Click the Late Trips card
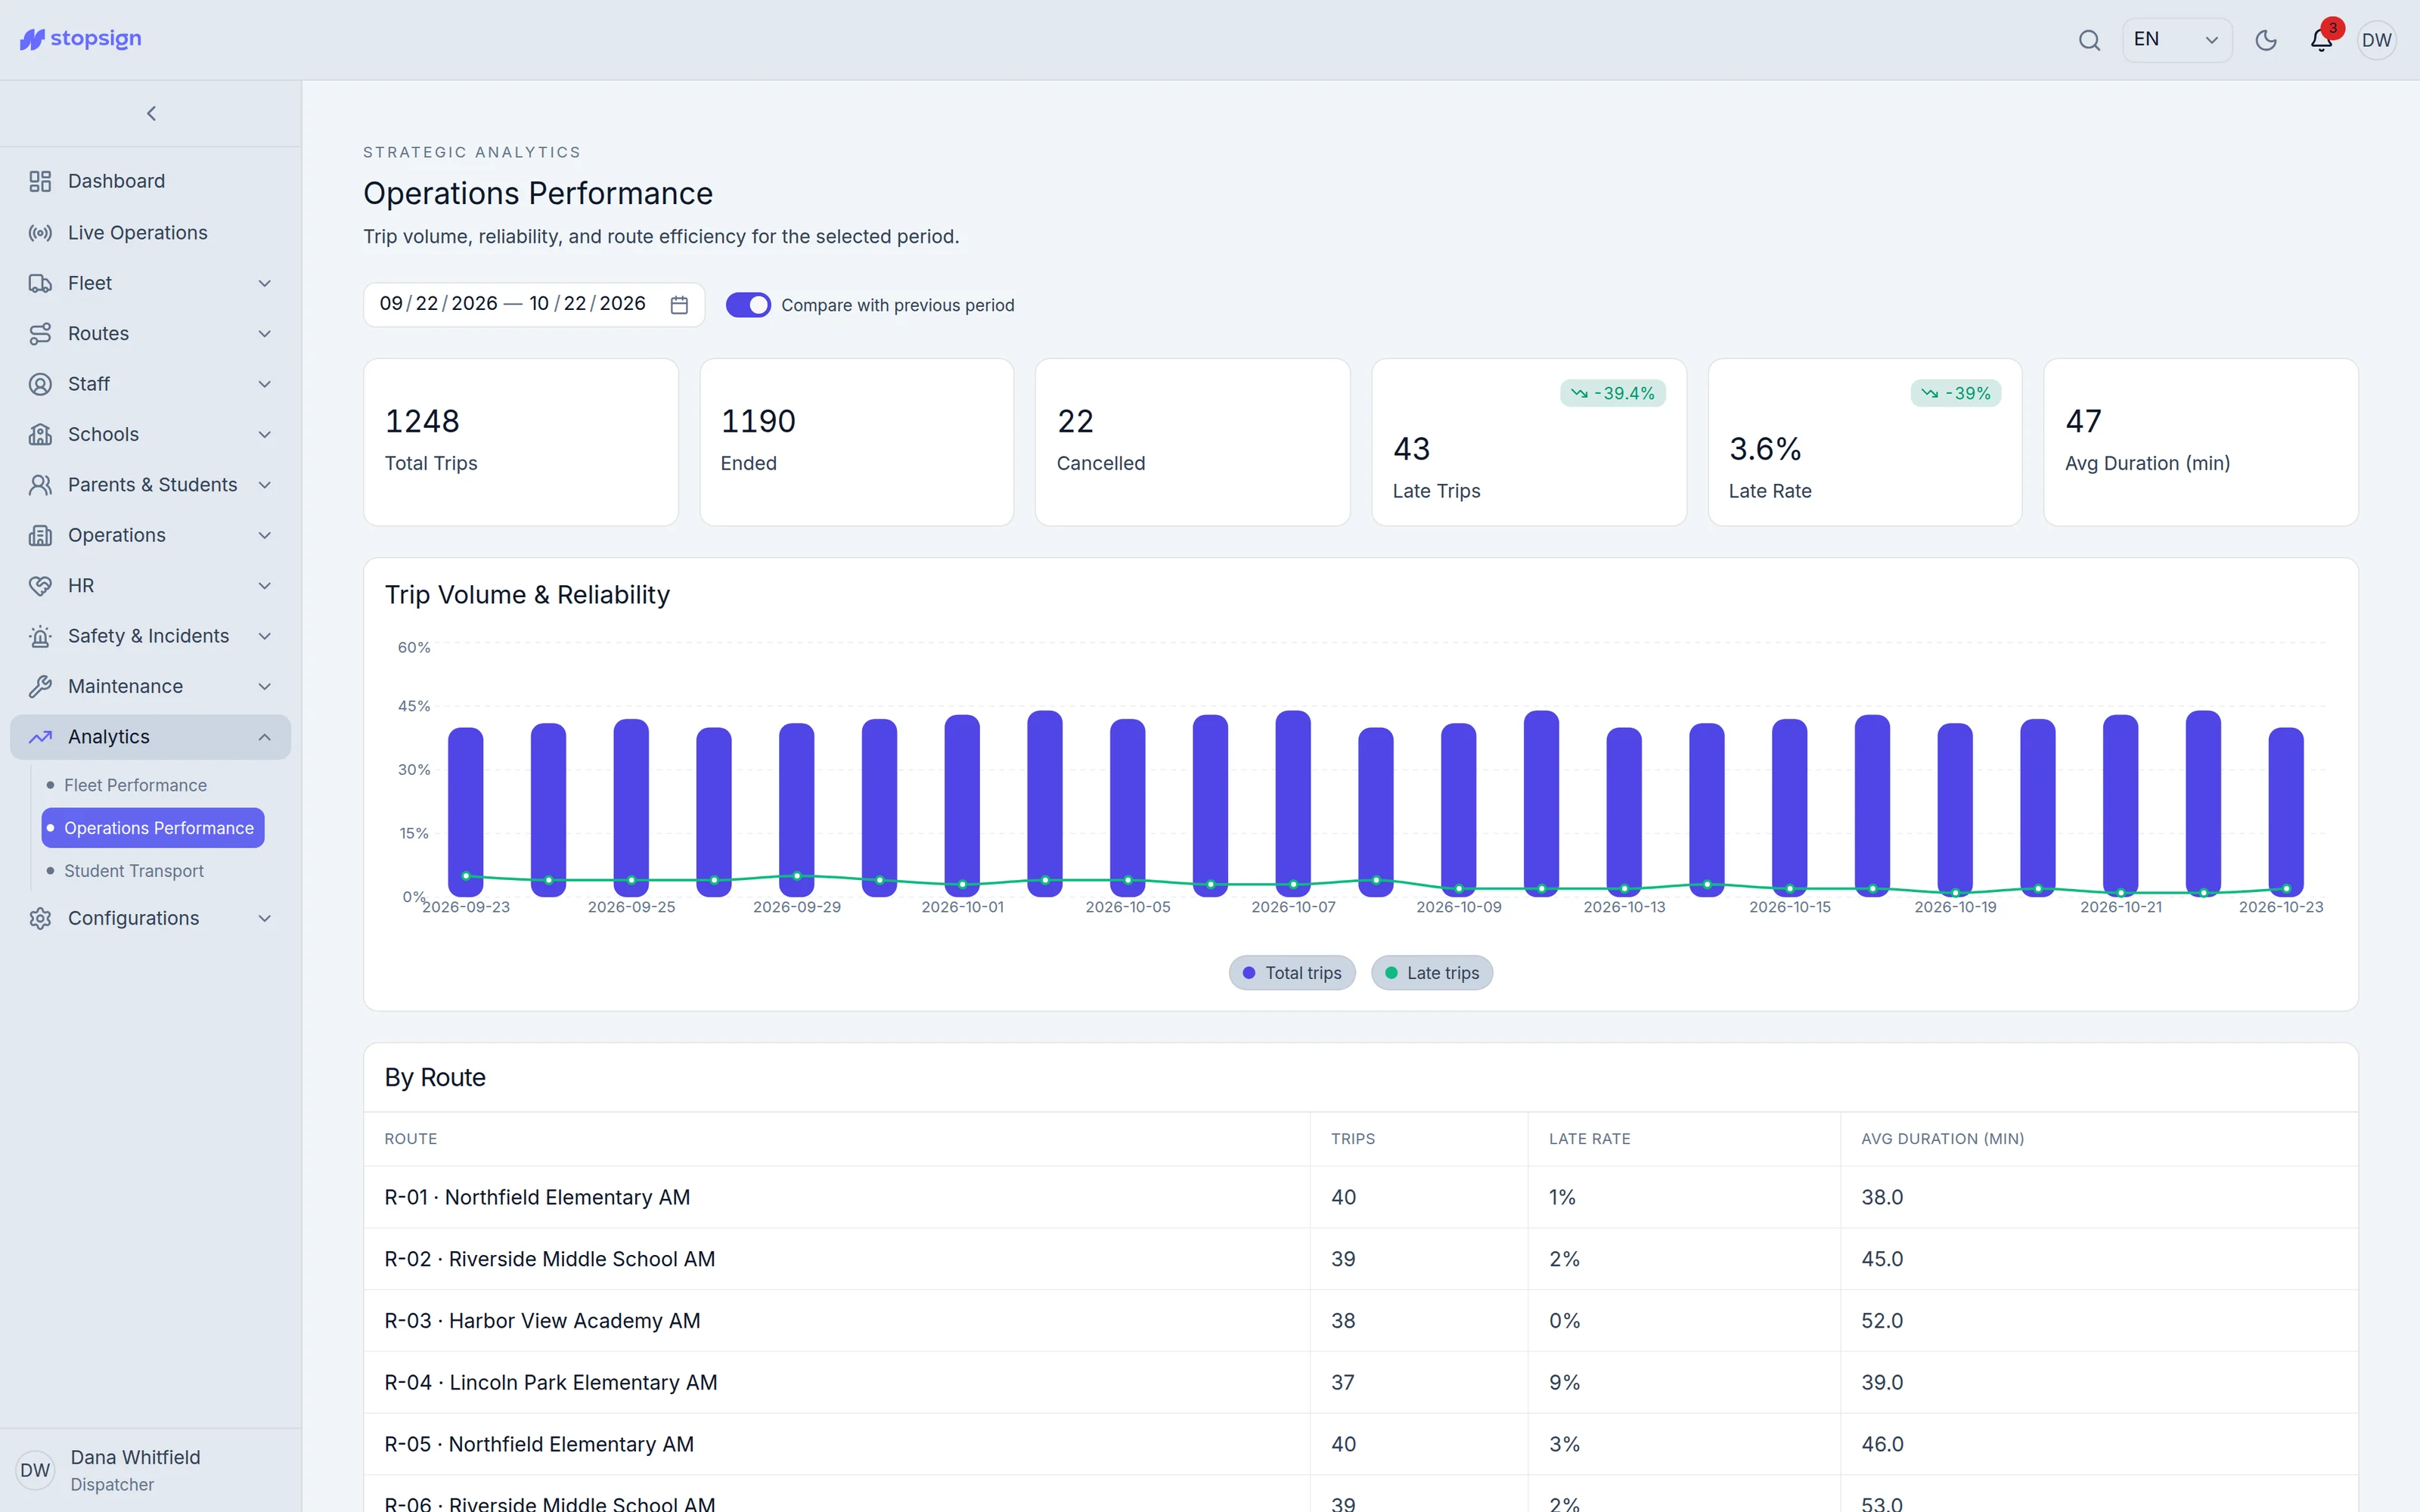The height and width of the screenshot is (1512, 2420). pos(1528,442)
